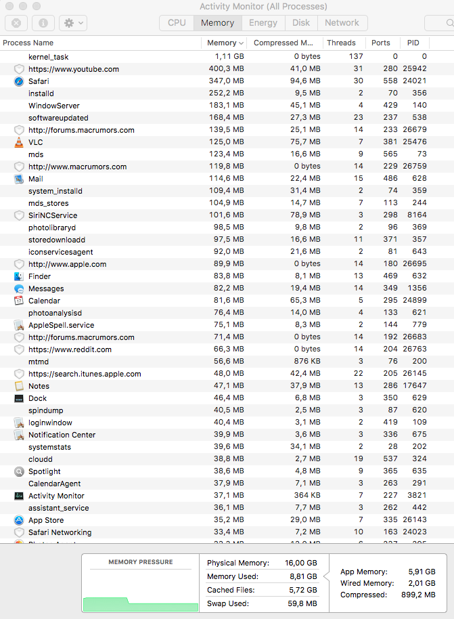454x619 pixels.
Task: Select the Messages bubble icon
Action: 19,289
